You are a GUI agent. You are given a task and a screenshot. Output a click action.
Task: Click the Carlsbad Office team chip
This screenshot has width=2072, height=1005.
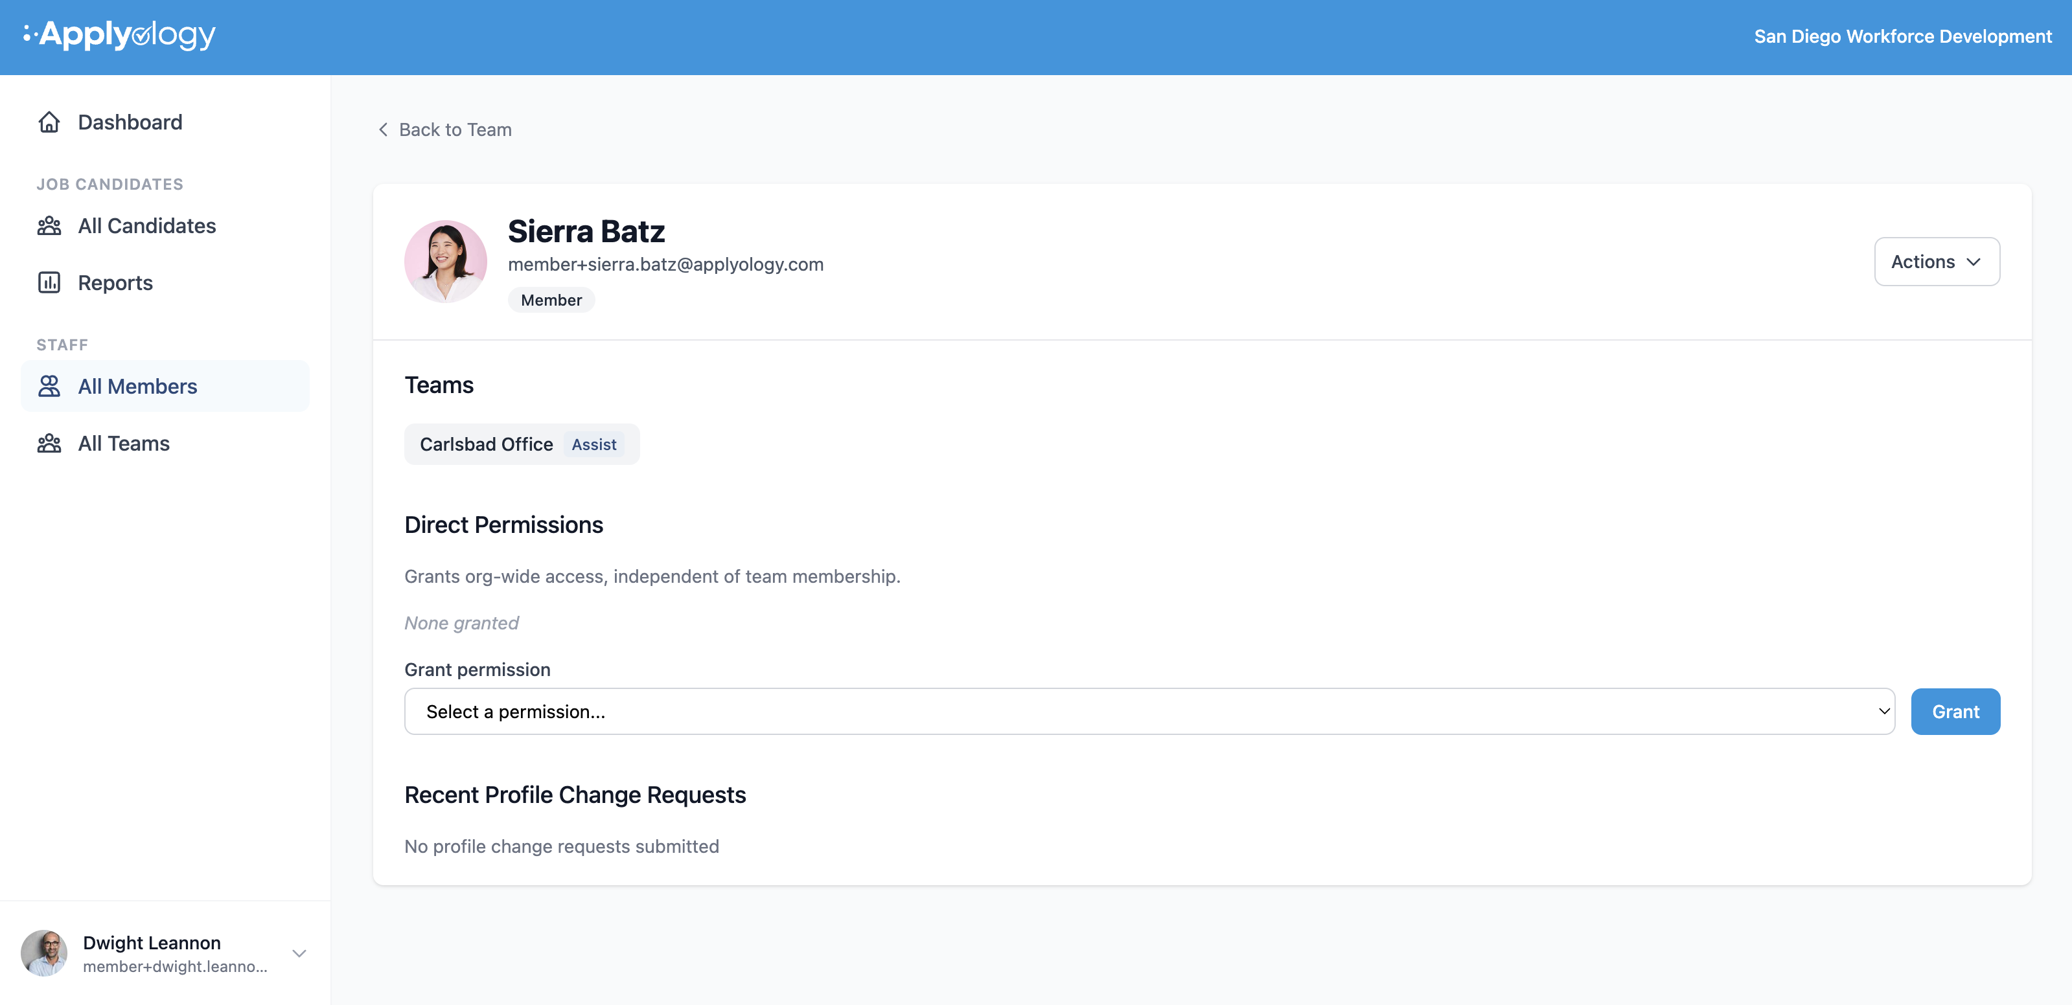coord(522,445)
